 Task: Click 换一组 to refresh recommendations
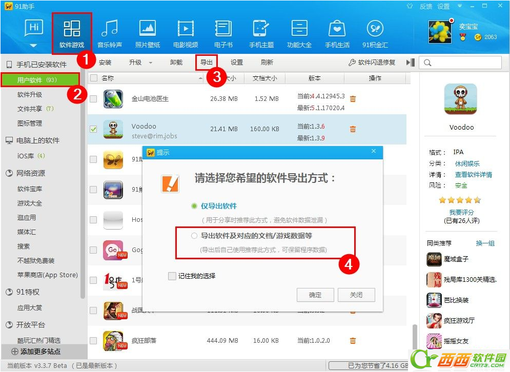(x=485, y=243)
